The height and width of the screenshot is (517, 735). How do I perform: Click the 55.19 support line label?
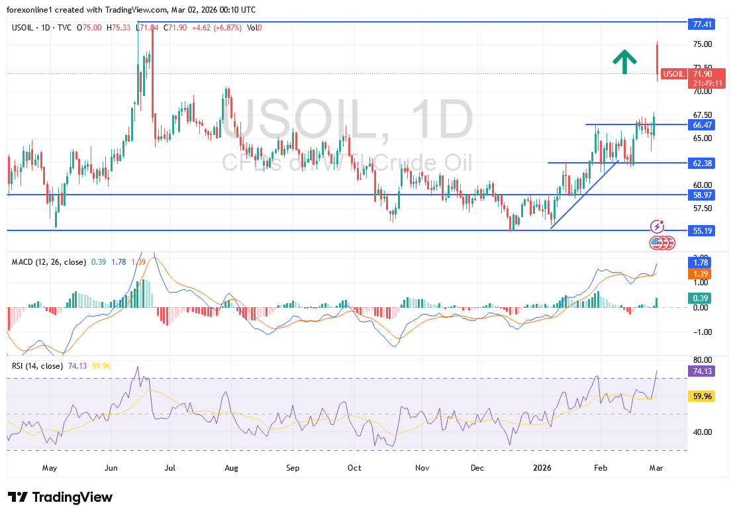[x=702, y=230]
